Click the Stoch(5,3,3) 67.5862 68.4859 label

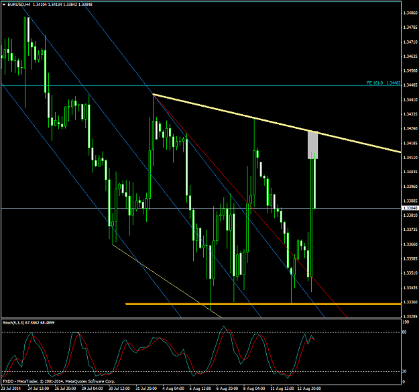pos(29,323)
